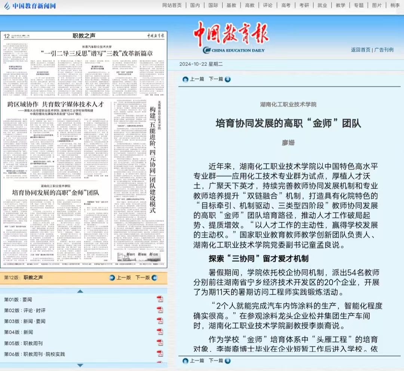Open the PDF icon for 第01版：要闻
The height and width of the screenshot is (371, 404).
(160, 299)
